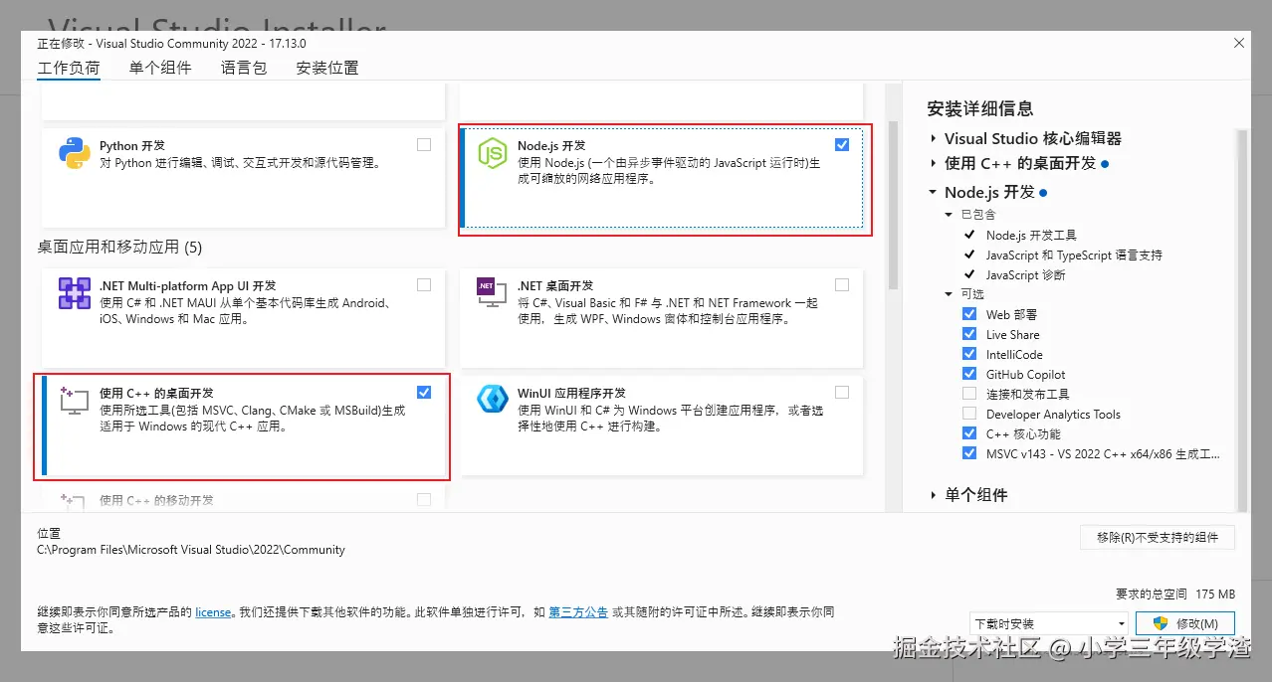Check the 使用 C++ 的移动开发 checkbox
This screenshot has height=682, width=1272.
pos(424,500)
